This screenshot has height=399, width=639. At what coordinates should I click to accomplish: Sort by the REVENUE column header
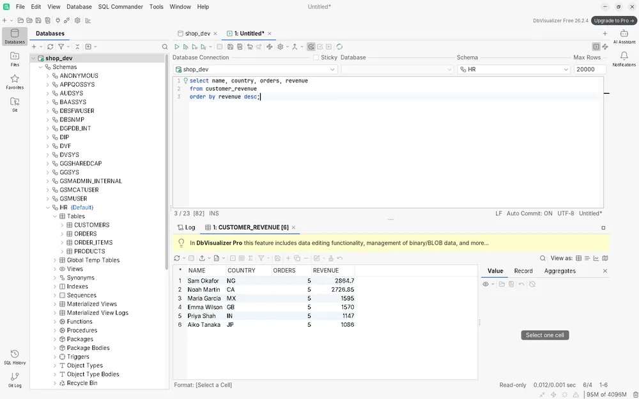(333, 271)
